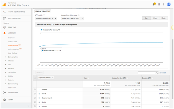Click the LTV metric help icon
Screen dimensions: 174x109
coord(44,15)
